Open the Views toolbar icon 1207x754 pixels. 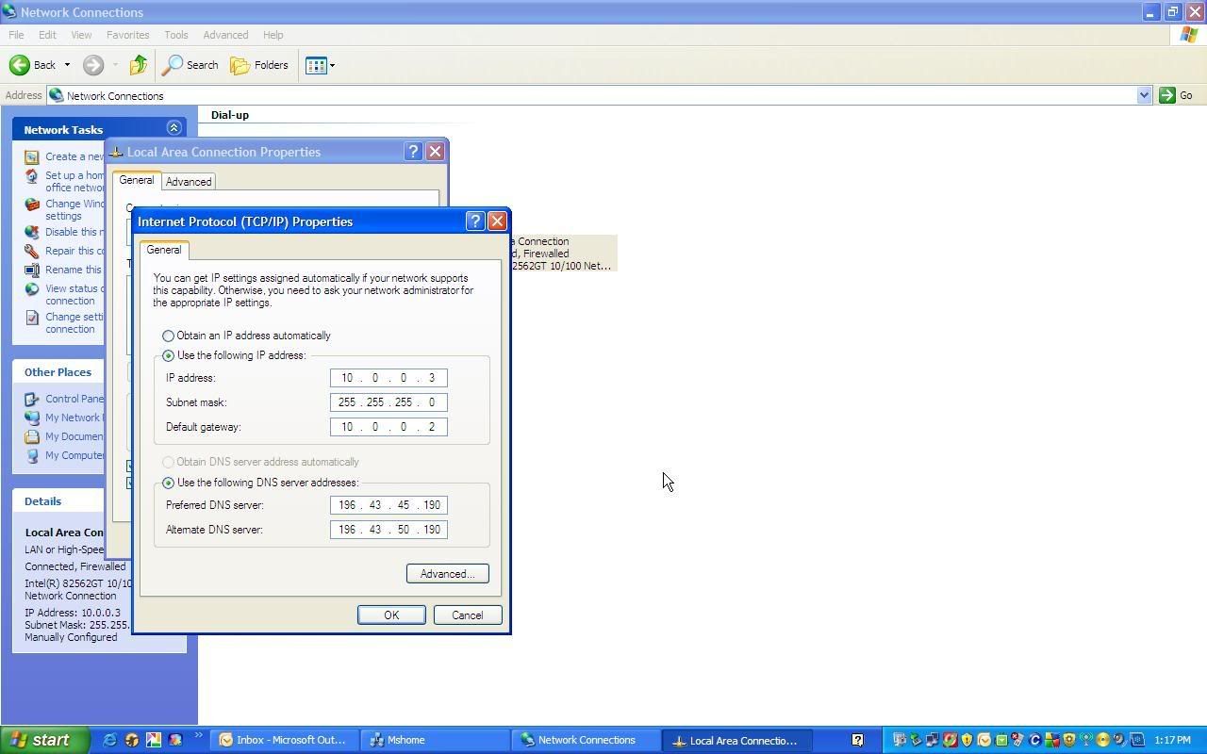coord(316,65)
